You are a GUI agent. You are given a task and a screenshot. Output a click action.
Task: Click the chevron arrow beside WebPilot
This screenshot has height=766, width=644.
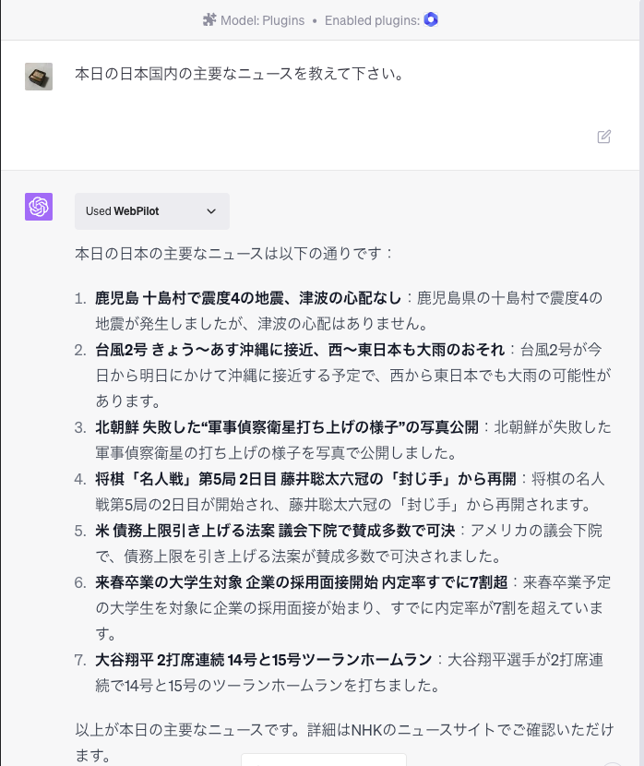[x=211, y=211]
